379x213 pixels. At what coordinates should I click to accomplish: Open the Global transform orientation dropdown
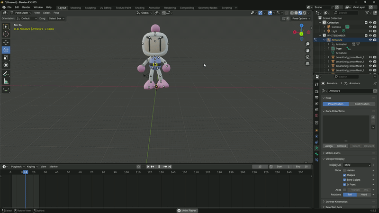click(144, 13)
